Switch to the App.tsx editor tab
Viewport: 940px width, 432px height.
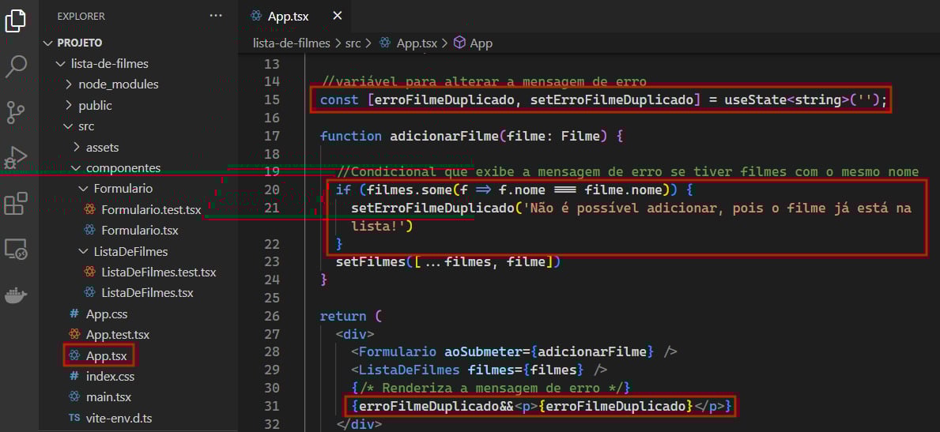289,16
